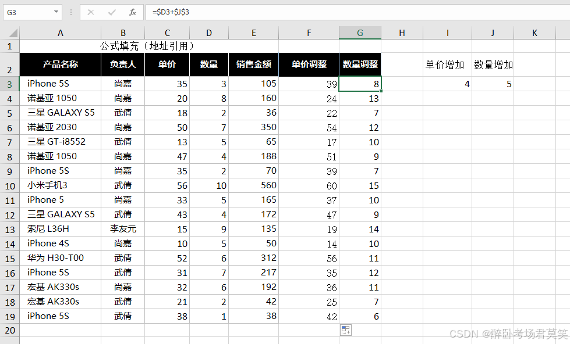This screenshot has height=344, width=570.
Task: Select column E header
Action: click(x=254, y=33)
